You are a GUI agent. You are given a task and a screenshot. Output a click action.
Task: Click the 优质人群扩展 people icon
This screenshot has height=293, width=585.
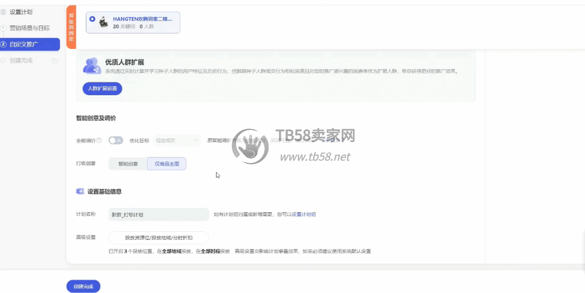(x=92, y=65)
